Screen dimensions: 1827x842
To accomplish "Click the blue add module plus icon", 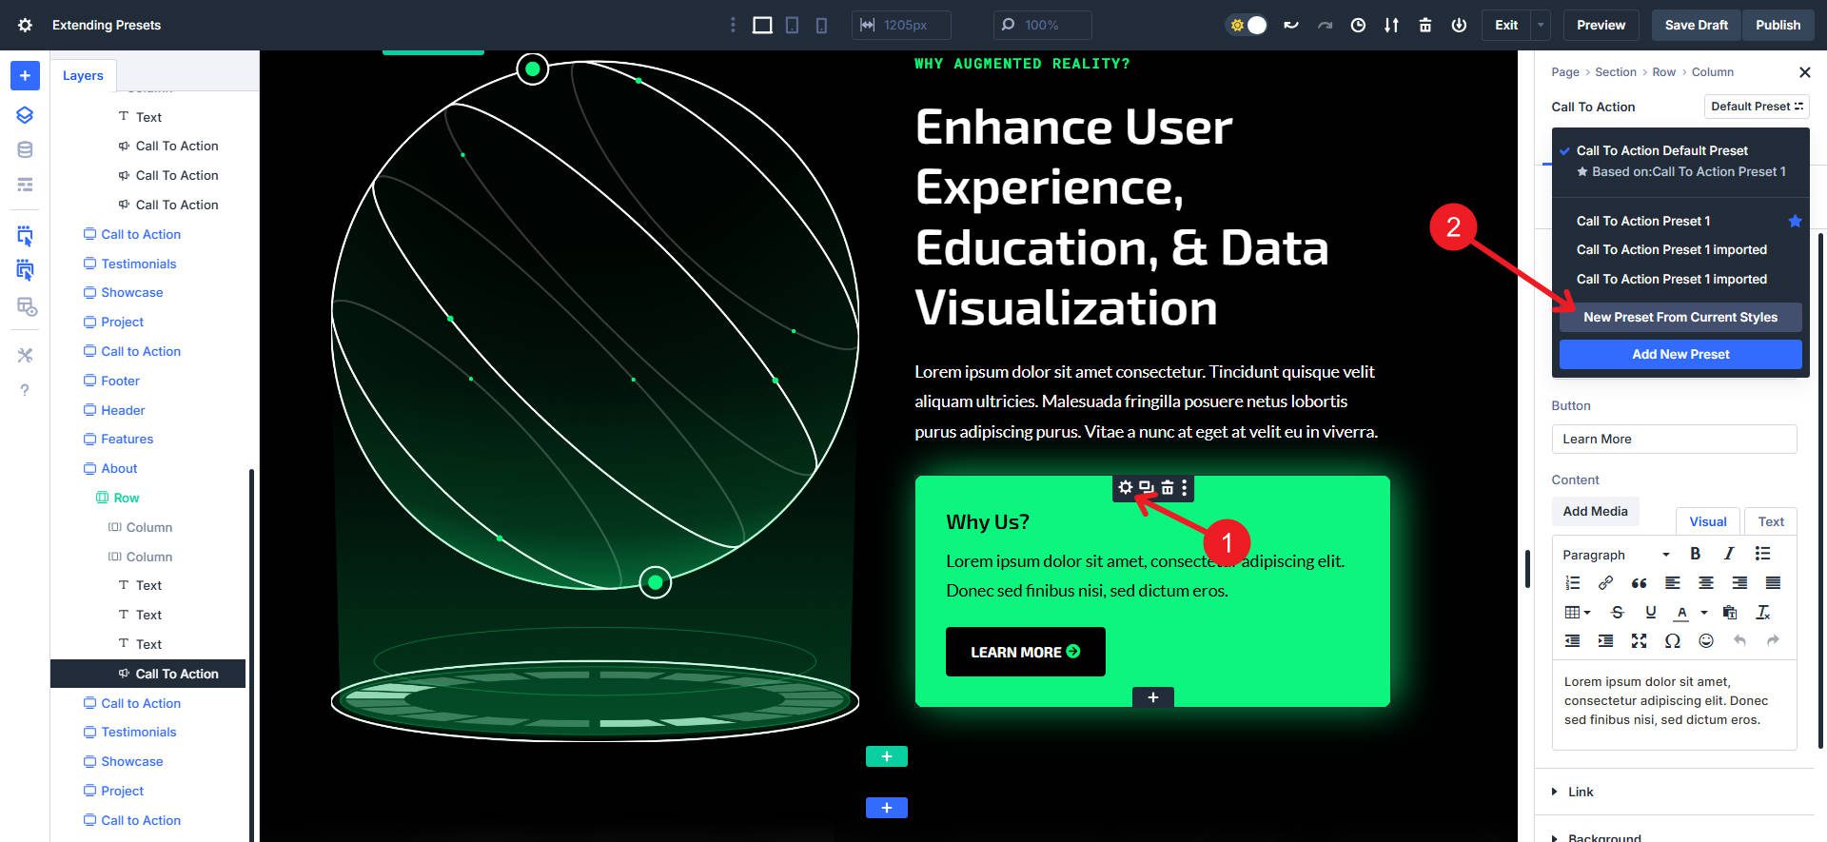I will click(25, 75).
